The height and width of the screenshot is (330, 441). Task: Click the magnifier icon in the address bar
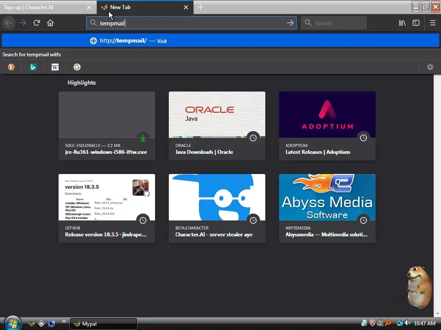[x=93, y=23]
